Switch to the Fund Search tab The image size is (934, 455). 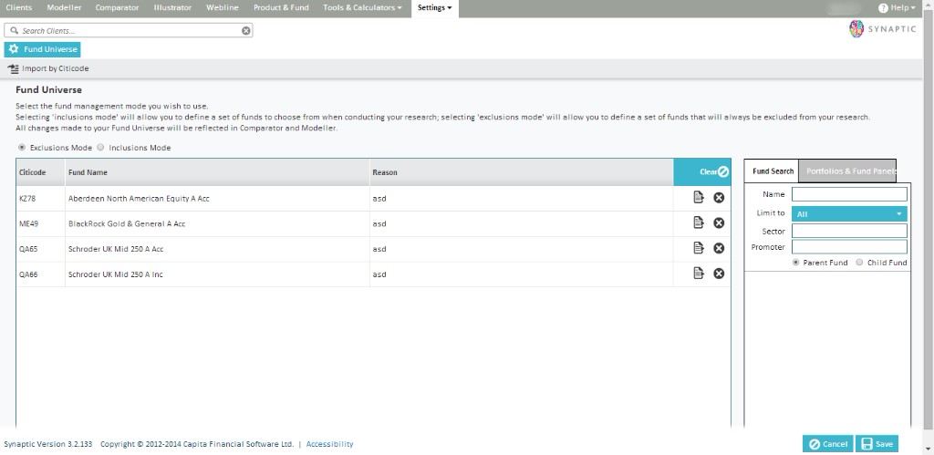pyautogui.click(x=773, y=171)
